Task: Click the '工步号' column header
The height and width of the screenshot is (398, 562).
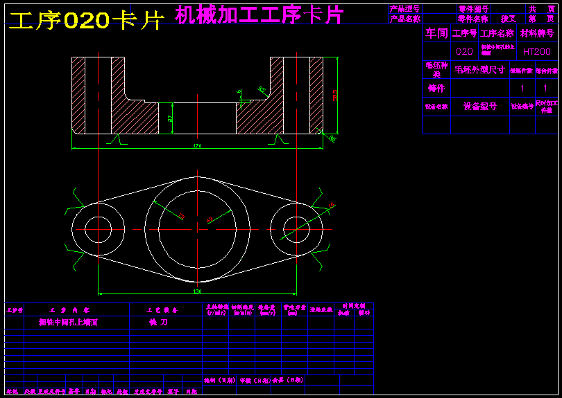Action: [15, 310]
